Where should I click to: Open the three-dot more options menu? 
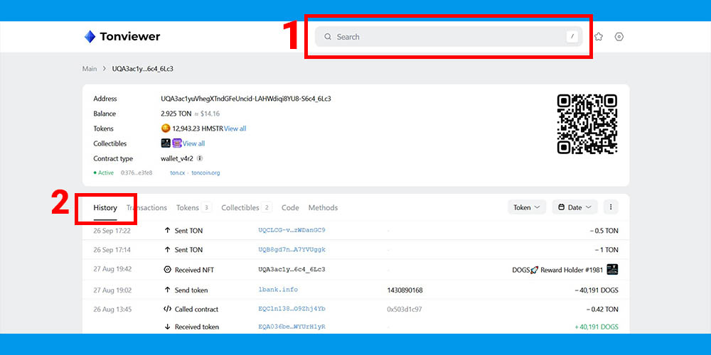[x=611, y=207]
